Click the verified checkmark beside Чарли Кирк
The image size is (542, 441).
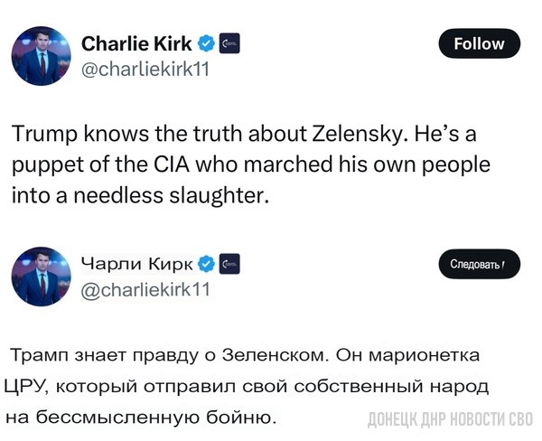coord(206,264)
